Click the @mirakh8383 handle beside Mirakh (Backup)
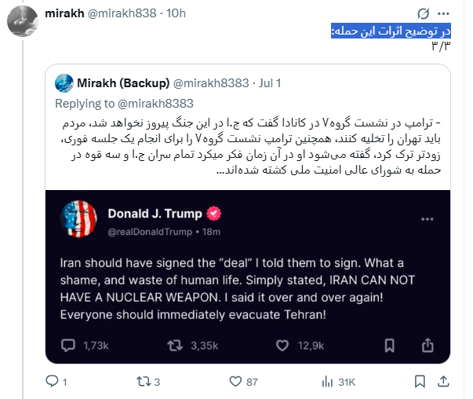This screenshot has width=473, height=399. [x=209, y=82]
